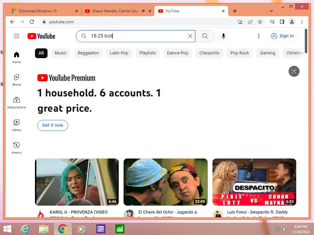Select the Chespirito filter chip
Image resolution: width=314 pixels, height=235 pixels.
[x=209, y=53]
